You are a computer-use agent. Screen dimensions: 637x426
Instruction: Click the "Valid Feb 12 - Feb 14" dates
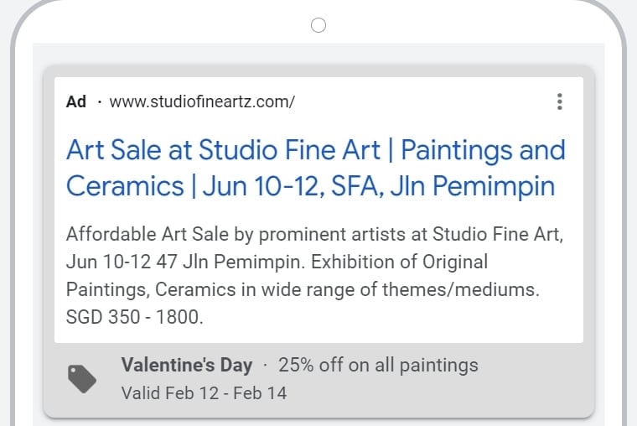(x=204, y=392)
